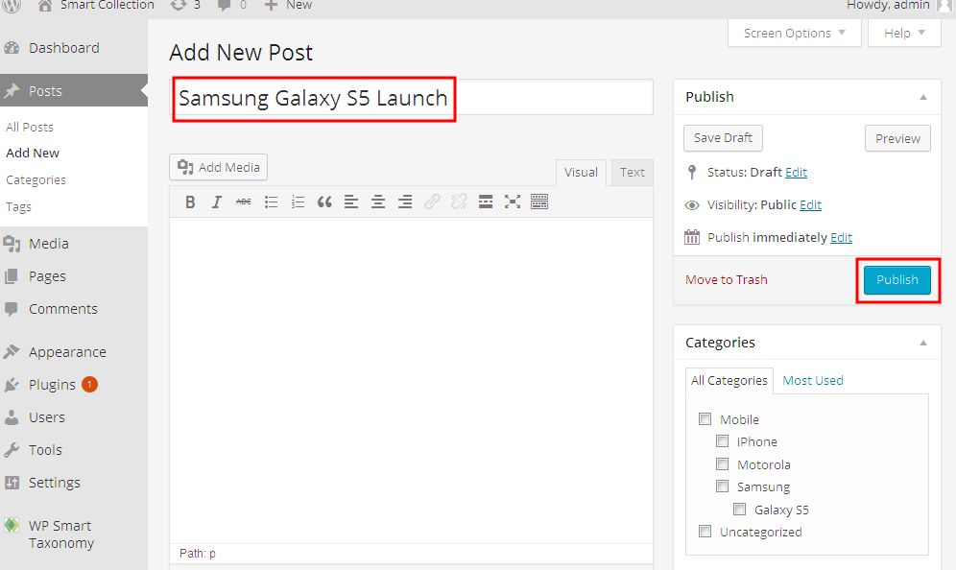Click the insert link icon

click(x=432, y=202)
